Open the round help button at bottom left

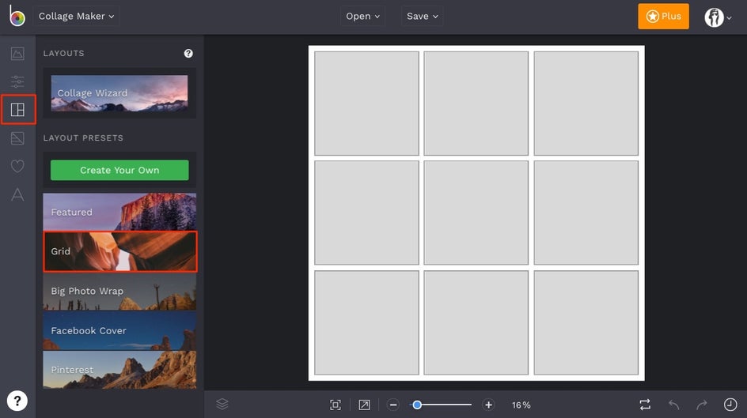pyautogui.click(x=17, y=401)
